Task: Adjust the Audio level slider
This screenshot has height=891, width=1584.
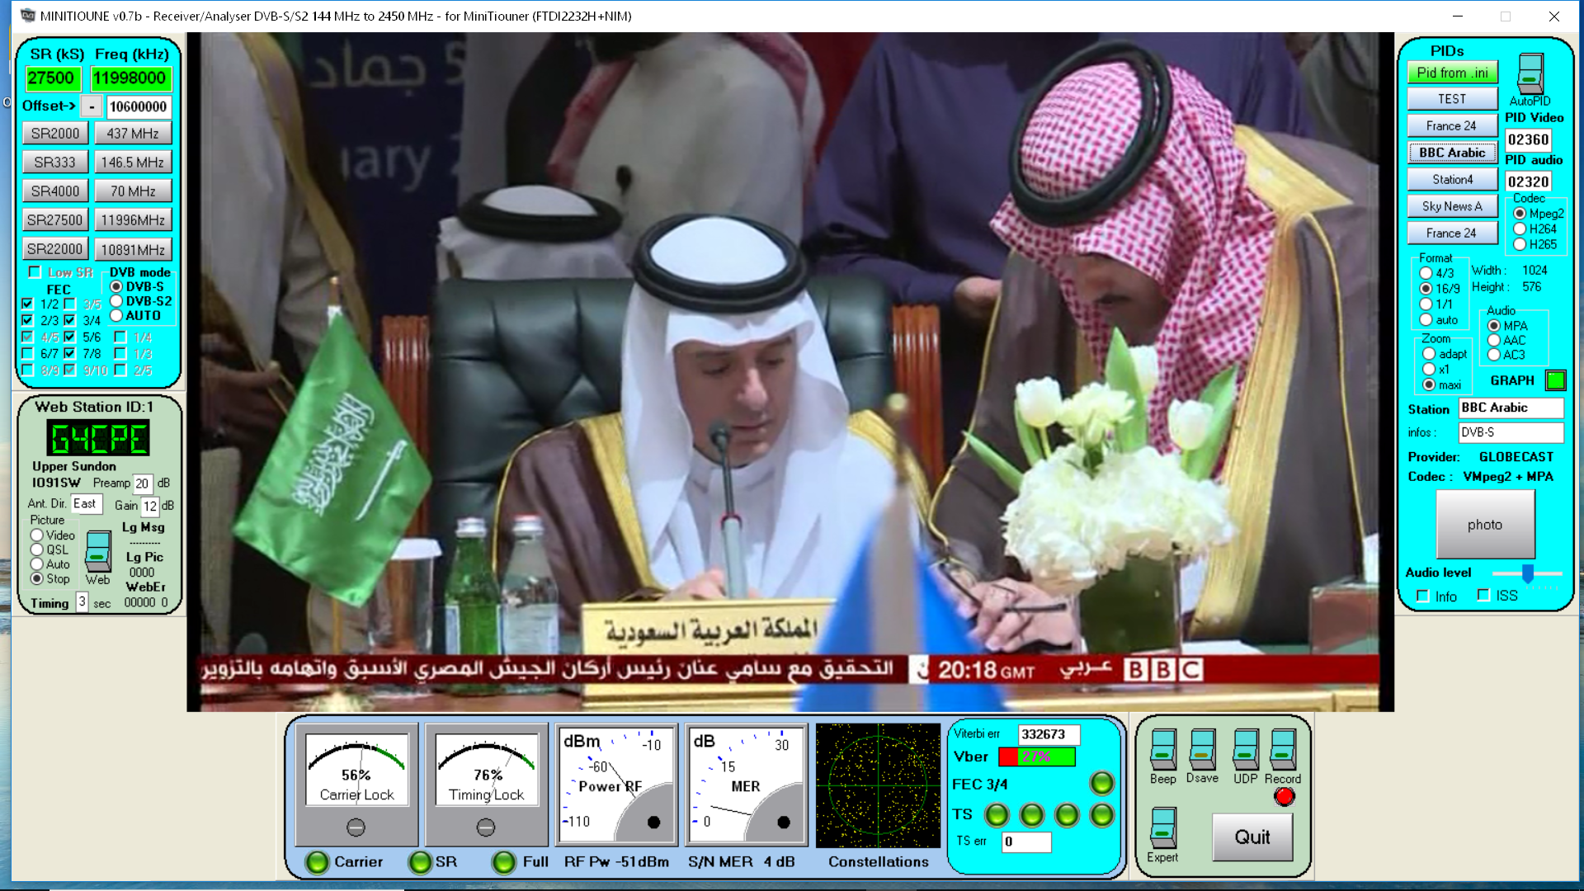Action: 1527,573
